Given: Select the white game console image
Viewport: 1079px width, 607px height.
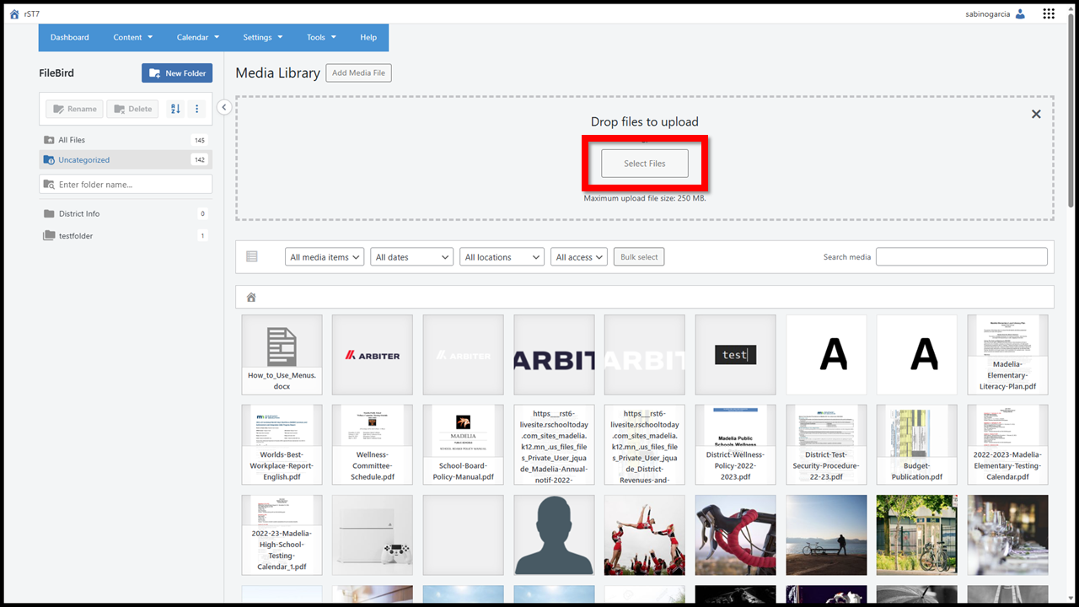Looking at the screenshot, I should tap(373, 535).
